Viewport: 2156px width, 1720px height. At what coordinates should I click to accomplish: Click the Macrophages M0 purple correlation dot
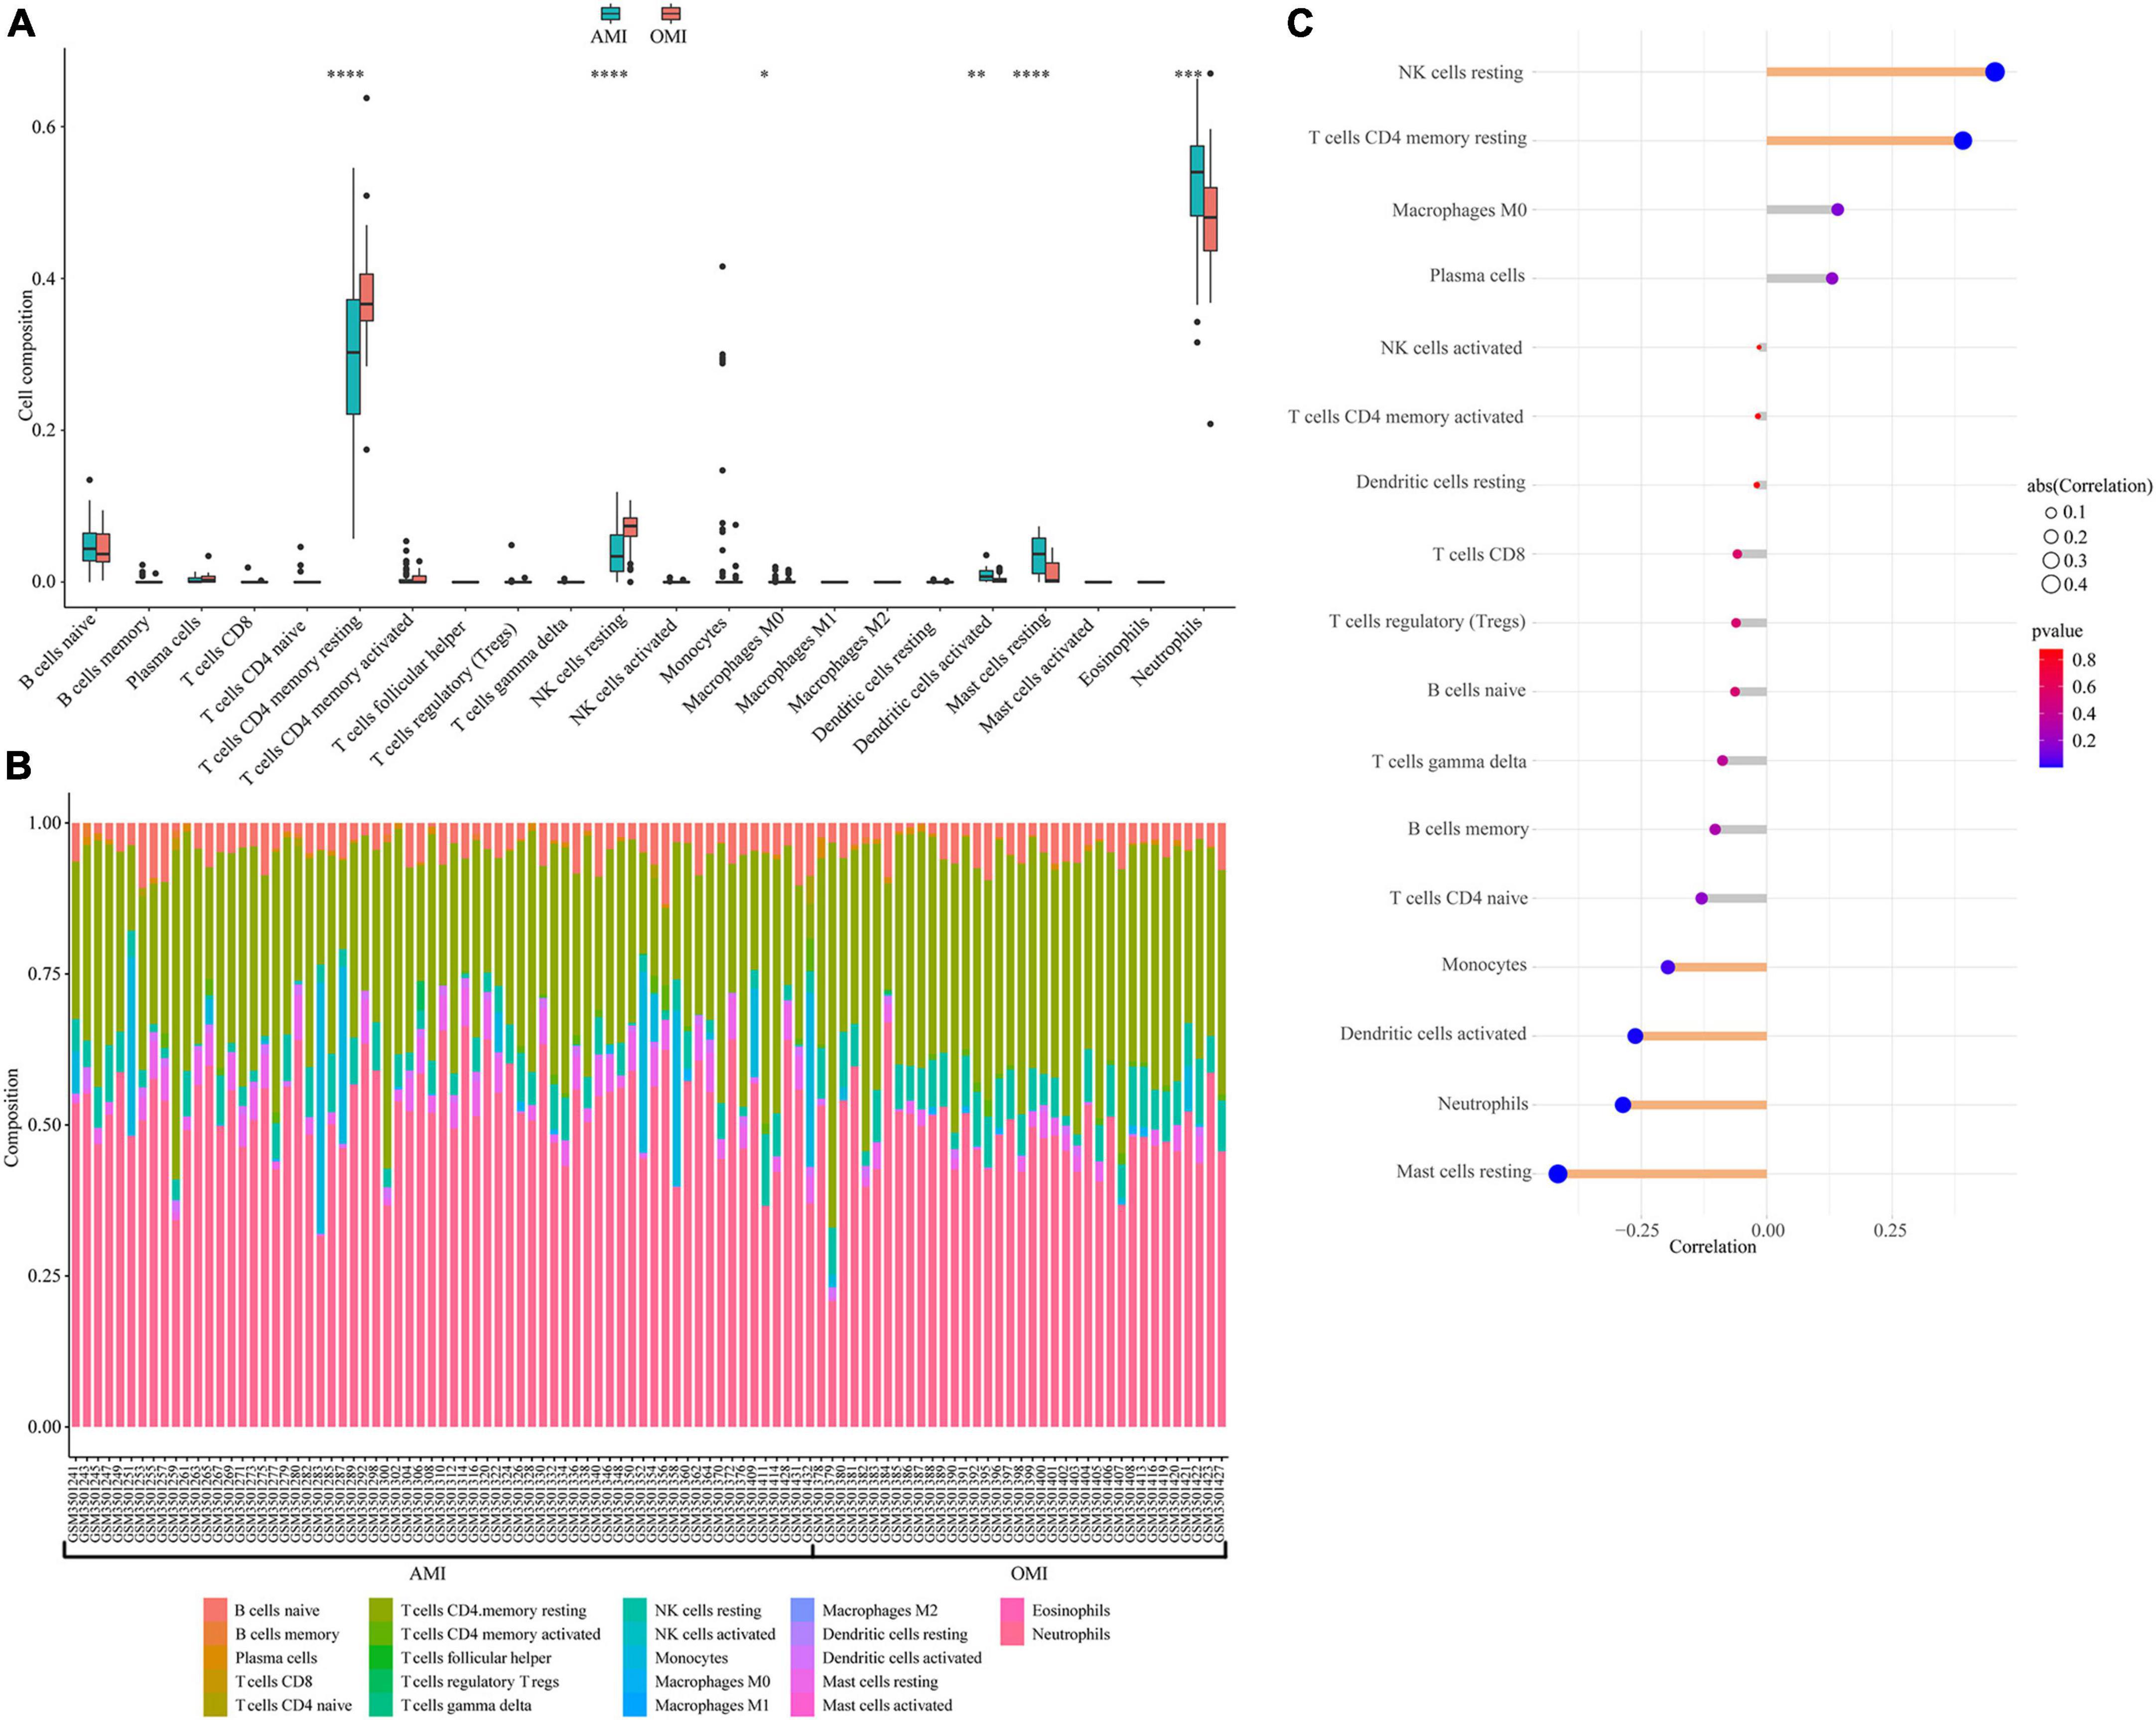coord(1837,210)
